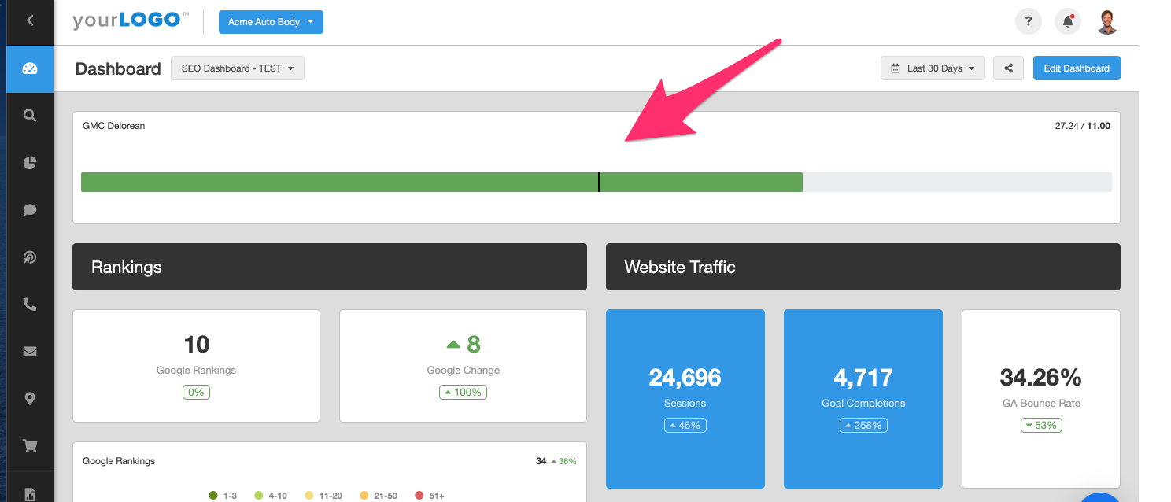Open the location pin icon in sidebar
Viewport: 1171px width, 502px height.
(x=30, y=399)
